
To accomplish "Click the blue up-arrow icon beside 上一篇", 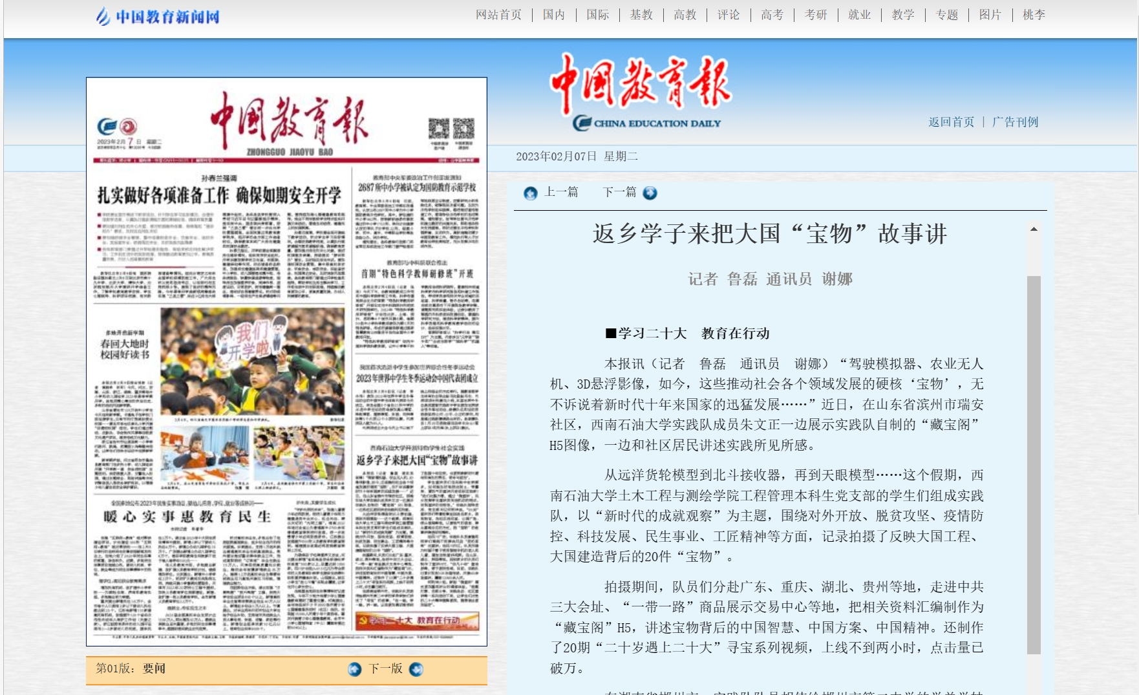I will click(x=530, y=193).
